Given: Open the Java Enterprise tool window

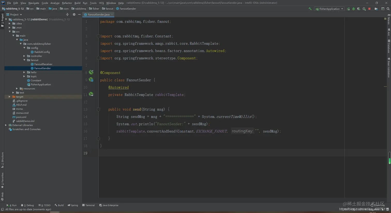Looking at the screenshot, I should coord(109,205).
